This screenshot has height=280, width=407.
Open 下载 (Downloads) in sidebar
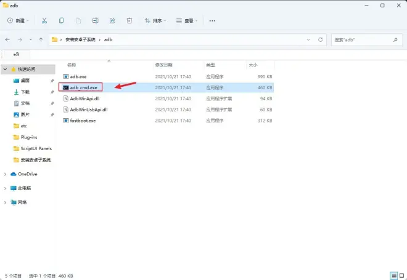25,92
